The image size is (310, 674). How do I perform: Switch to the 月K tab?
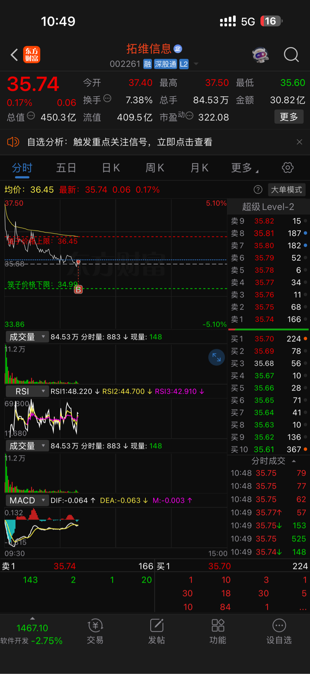tap(199, 168)
